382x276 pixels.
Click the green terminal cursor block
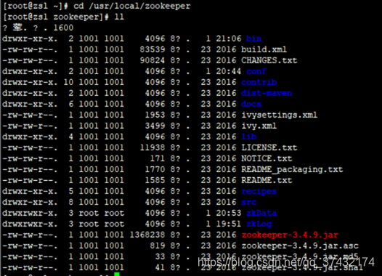coord(117,275)
